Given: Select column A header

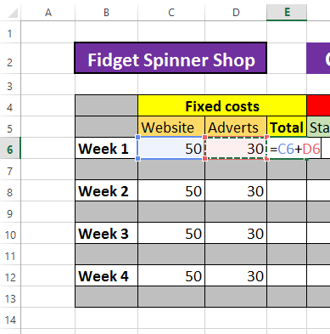Looking at the screenshot, I should [x=48, y=13].
